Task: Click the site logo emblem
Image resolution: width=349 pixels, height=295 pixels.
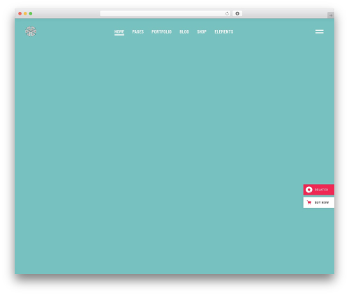Action: (x=31, y=31)
